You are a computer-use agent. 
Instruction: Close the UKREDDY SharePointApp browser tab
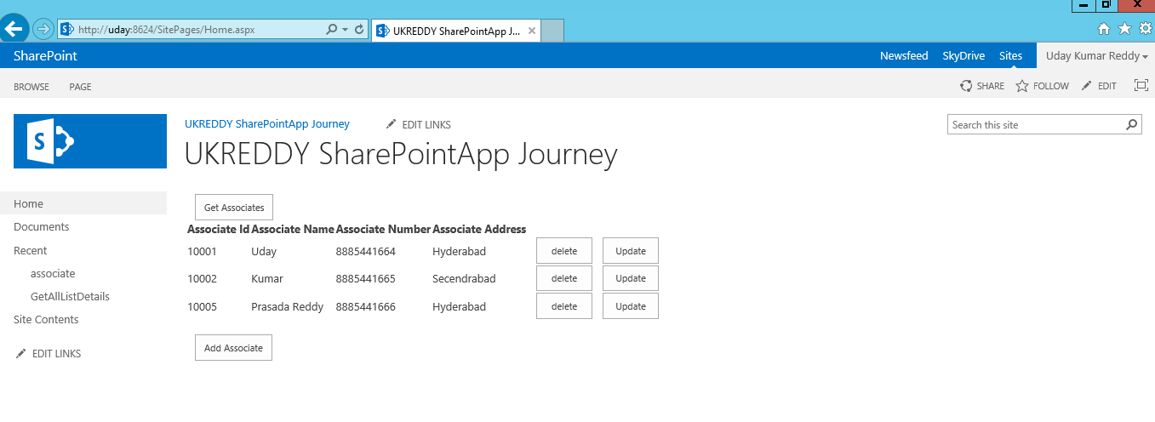pos(532,31)
